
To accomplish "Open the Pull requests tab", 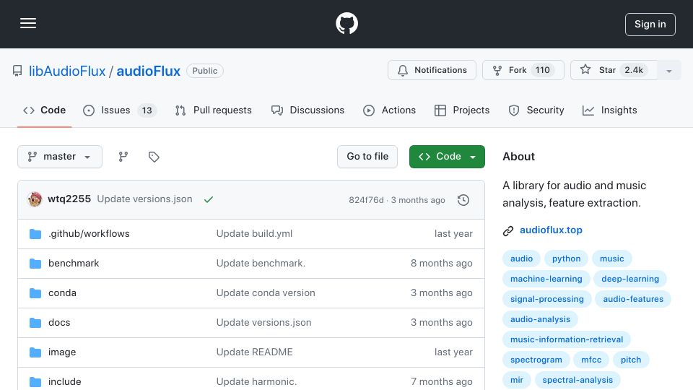I will pyautogui.click(x=213, y=110).
